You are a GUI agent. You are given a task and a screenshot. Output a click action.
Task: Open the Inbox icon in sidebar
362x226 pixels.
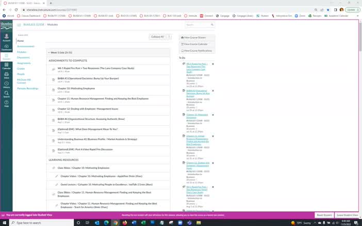tap(6, 75)
